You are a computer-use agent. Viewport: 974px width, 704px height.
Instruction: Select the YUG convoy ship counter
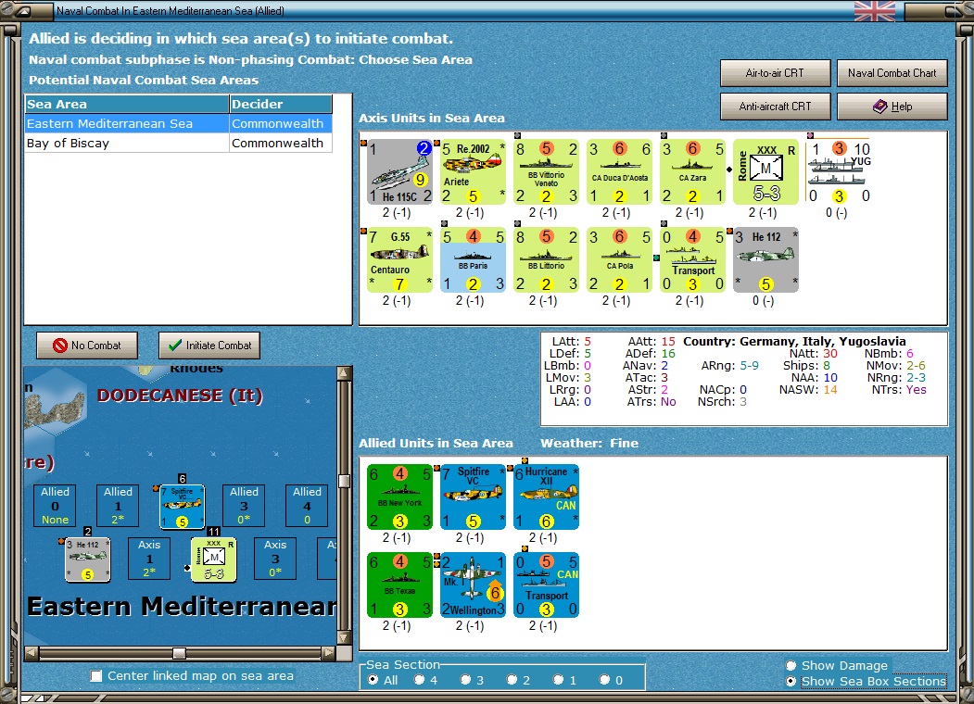pyautogui.click(x=840, y=171)
